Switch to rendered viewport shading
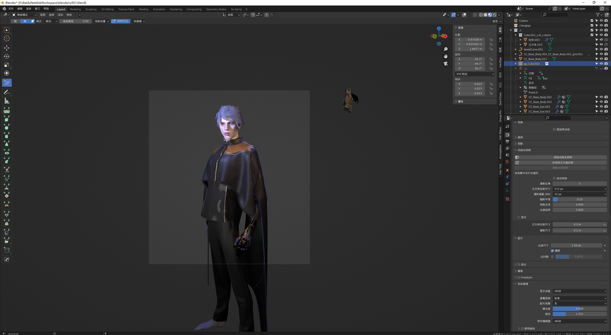Viewport: 611px width, 335px height. (x=494, y=15)
